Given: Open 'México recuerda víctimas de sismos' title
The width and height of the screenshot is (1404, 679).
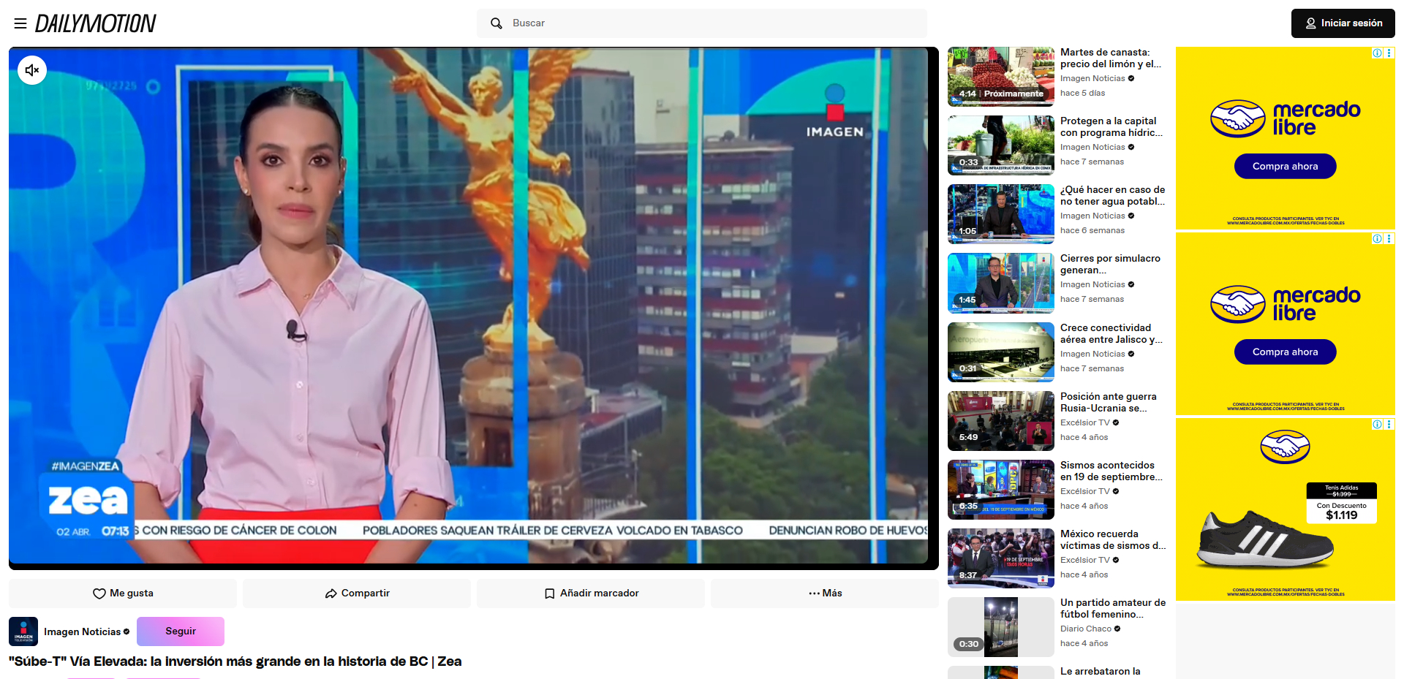Looking at the screenshot, I should pos(1113,540).
